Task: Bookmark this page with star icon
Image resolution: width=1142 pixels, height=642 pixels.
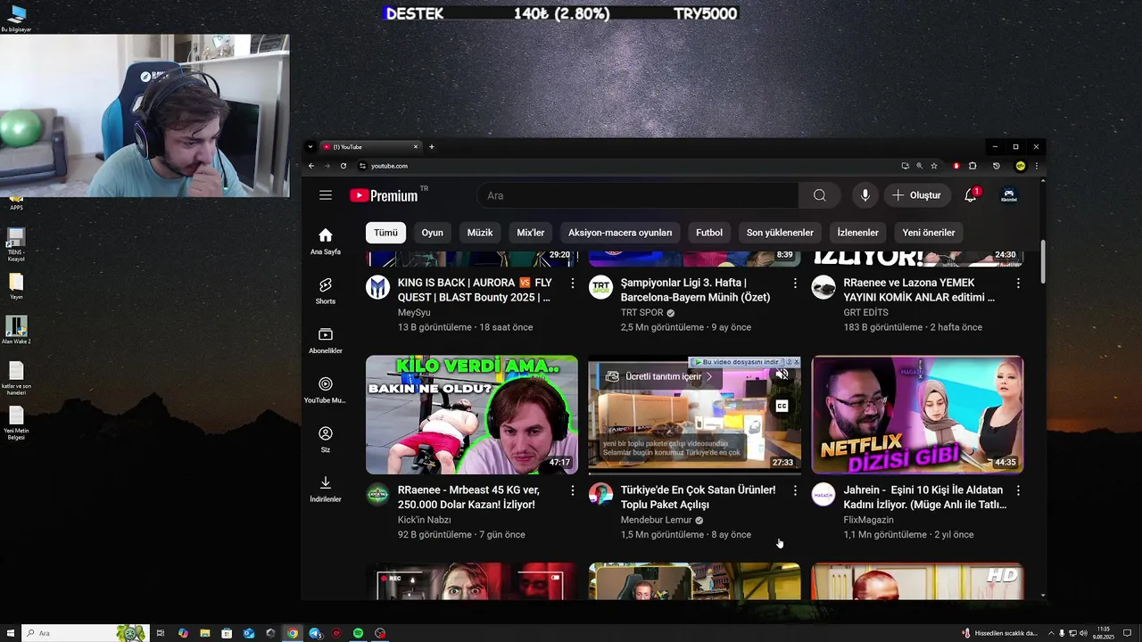Action: pyautogui.click(x=934, y=166)
